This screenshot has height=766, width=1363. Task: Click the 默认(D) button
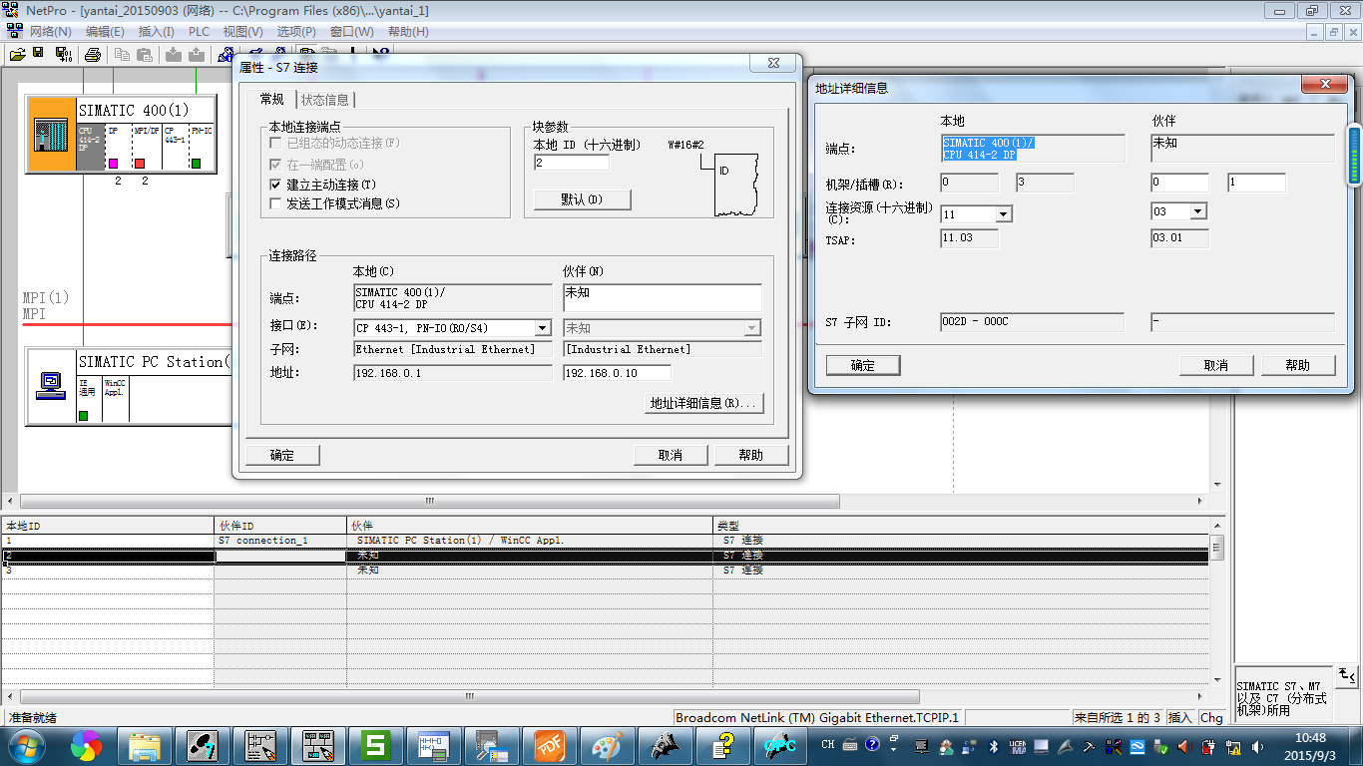tap(582, 199)
